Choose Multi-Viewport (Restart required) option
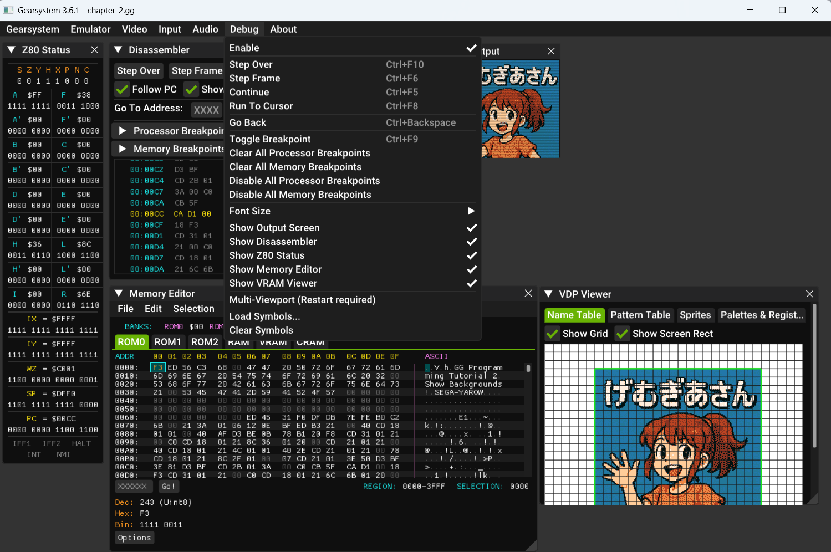This screenshot has width=831, height=552. [x=353, y=300]
